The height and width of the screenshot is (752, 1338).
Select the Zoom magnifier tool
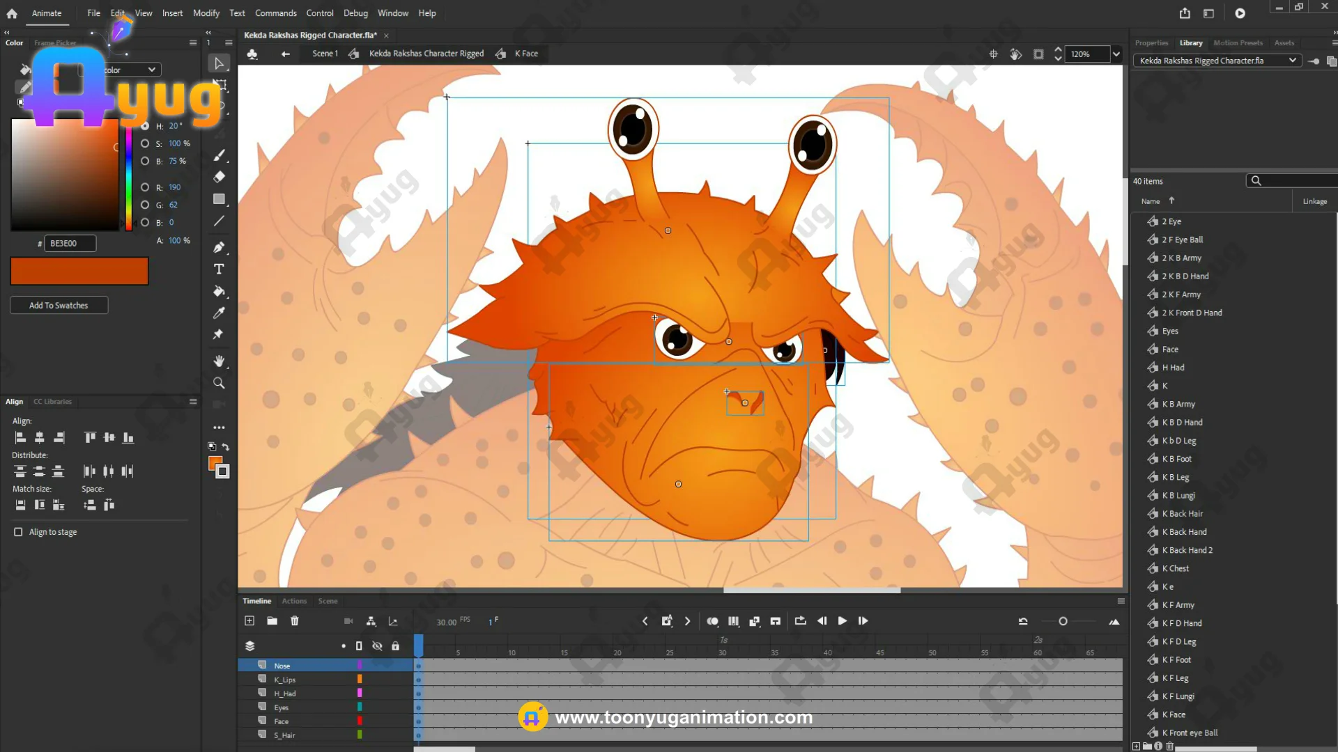click(219, 383)
